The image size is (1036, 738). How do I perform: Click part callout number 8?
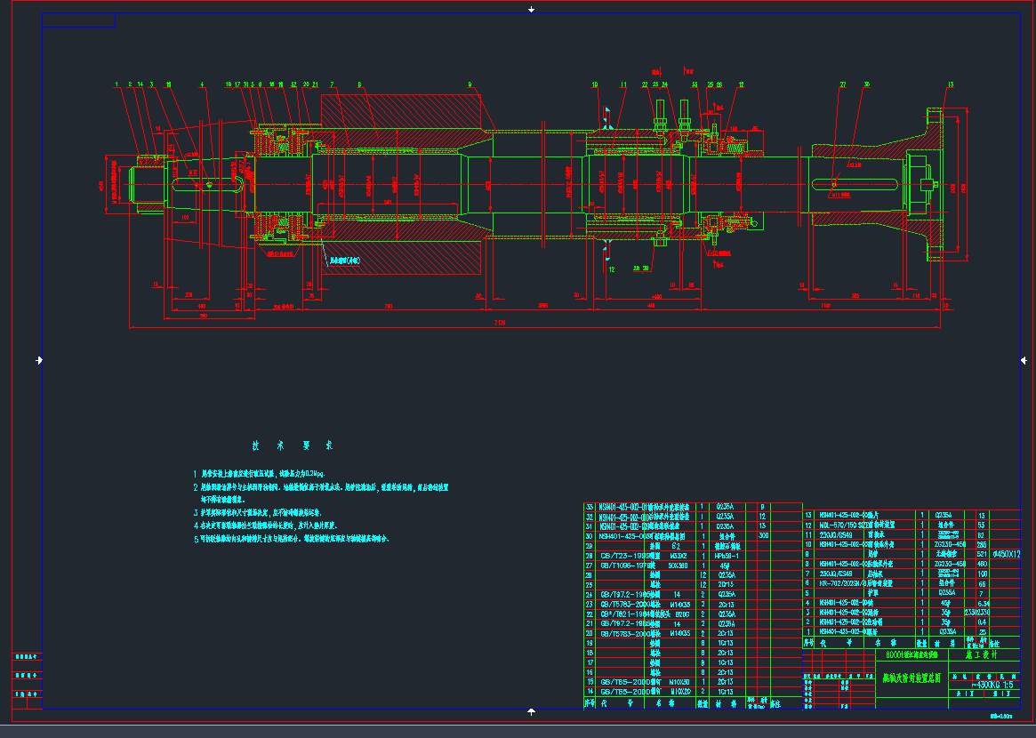click(x=359, y=84)
